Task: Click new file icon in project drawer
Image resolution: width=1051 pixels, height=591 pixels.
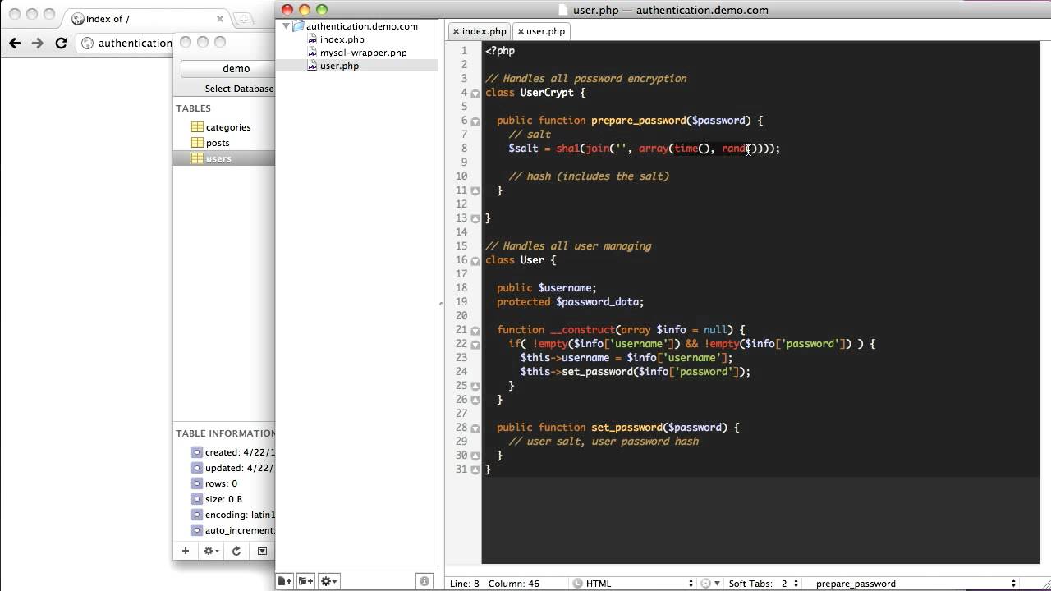Action: [x=284, y=581]
